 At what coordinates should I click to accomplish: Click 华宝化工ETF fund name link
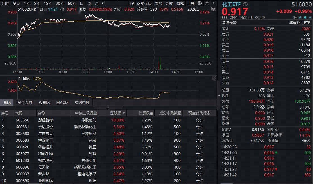(300, 23)
